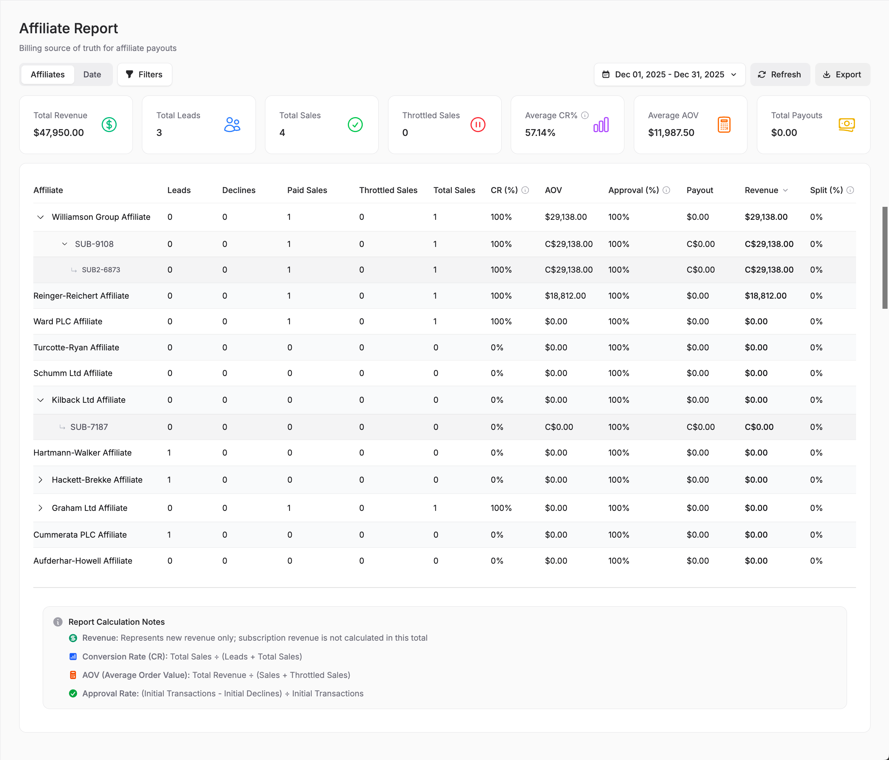Collapse the Williamson Group Affiliate row
The image size is (889, 760).
click(40, 217)
